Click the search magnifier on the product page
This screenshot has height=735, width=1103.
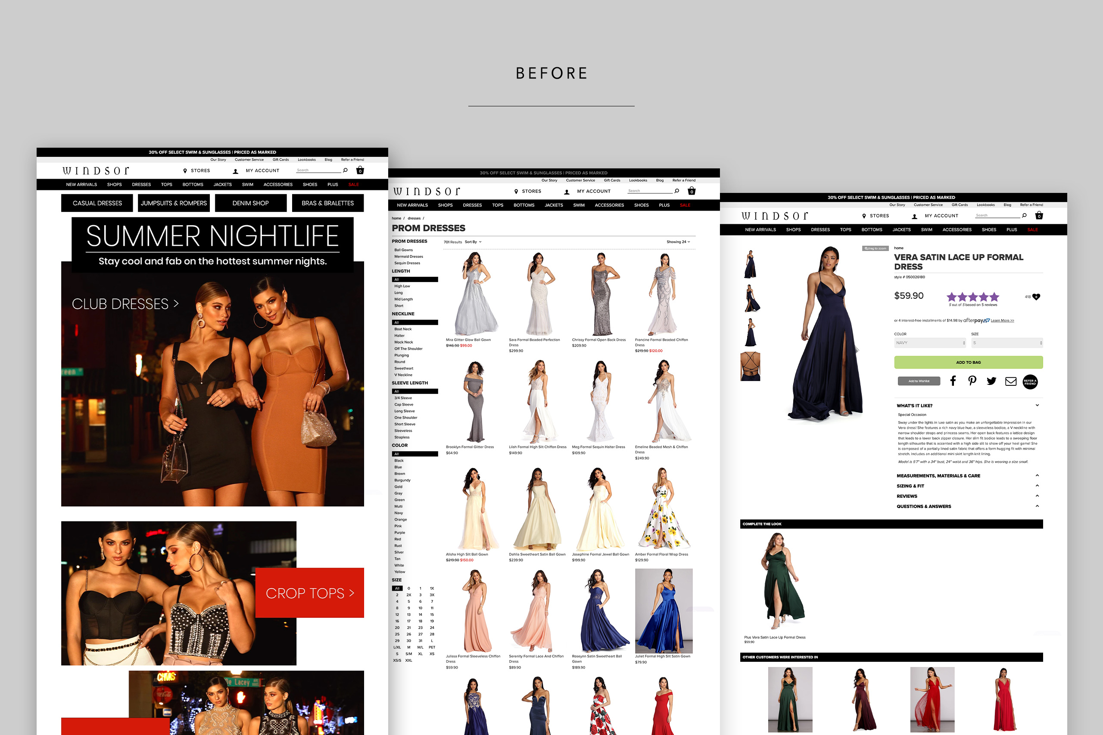[x=1024, y=215]
